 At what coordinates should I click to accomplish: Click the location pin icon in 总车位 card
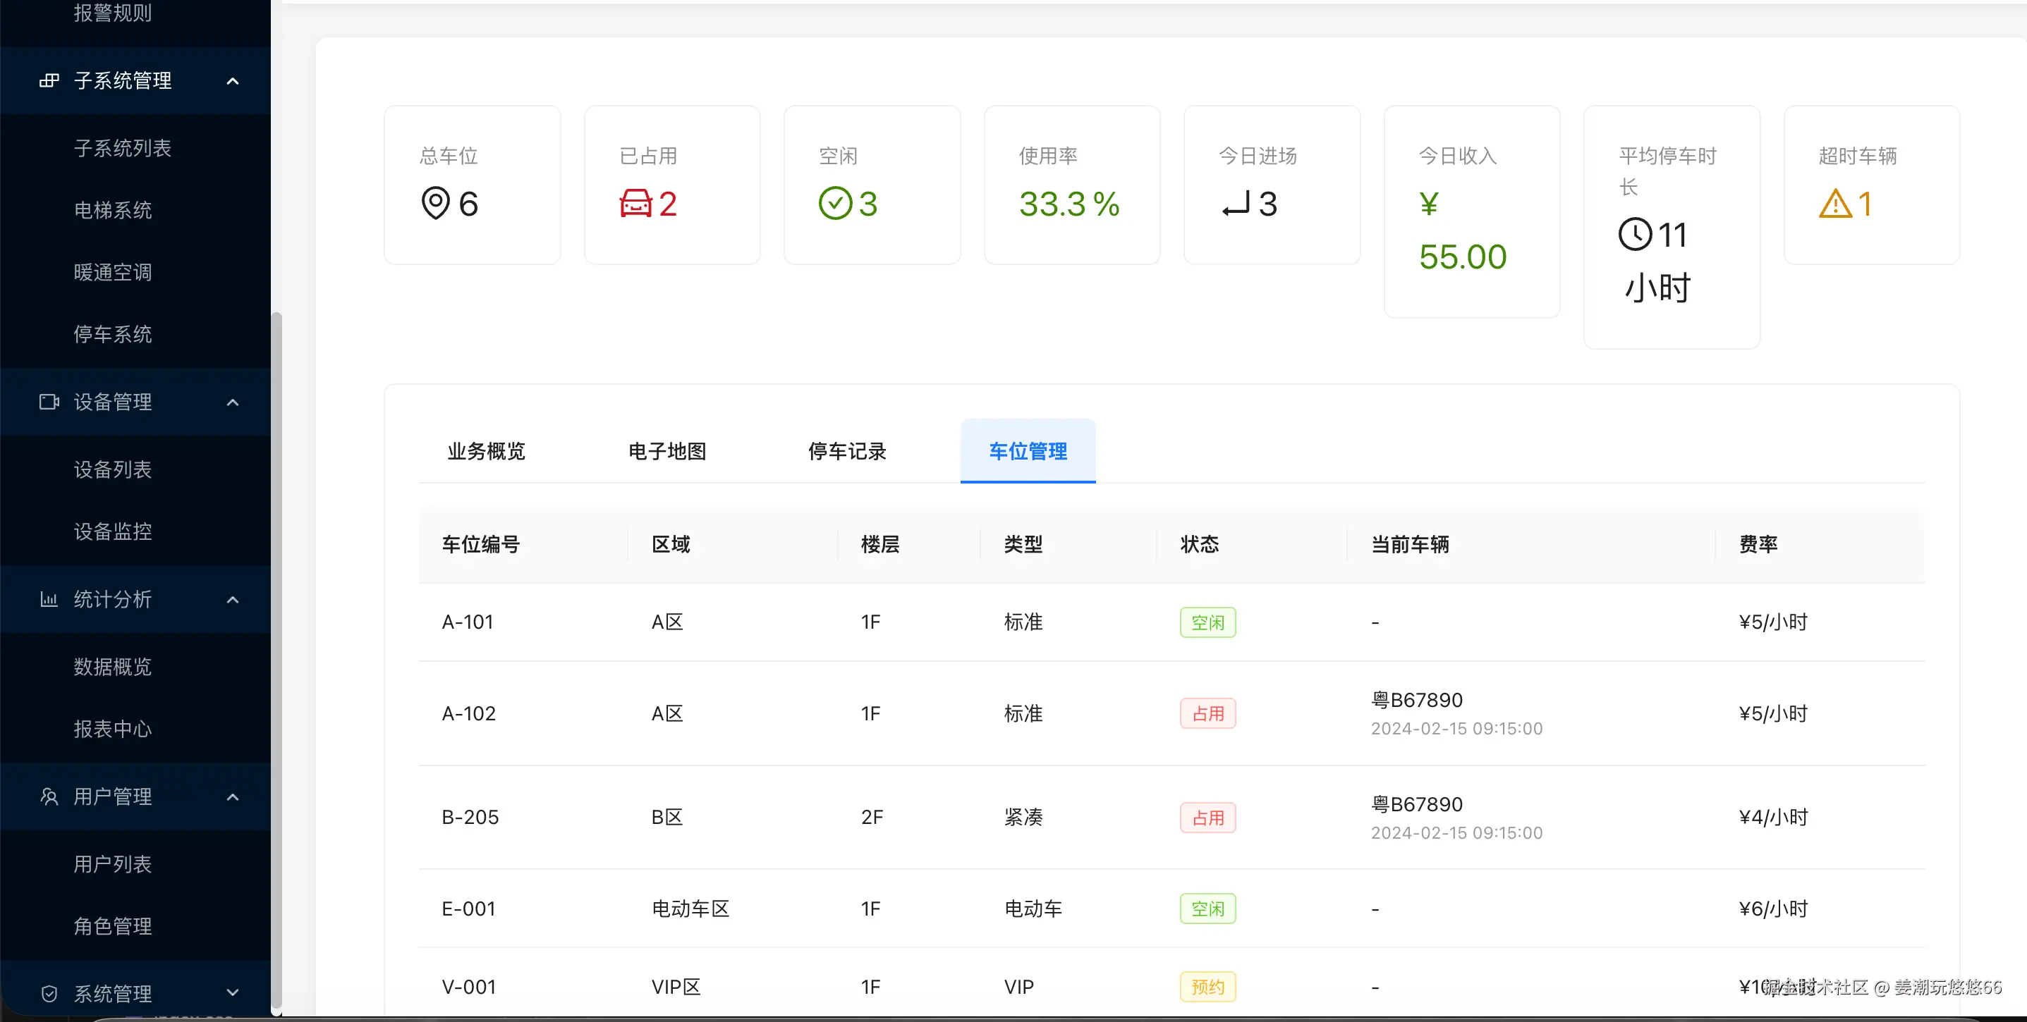tap(435, 204)
